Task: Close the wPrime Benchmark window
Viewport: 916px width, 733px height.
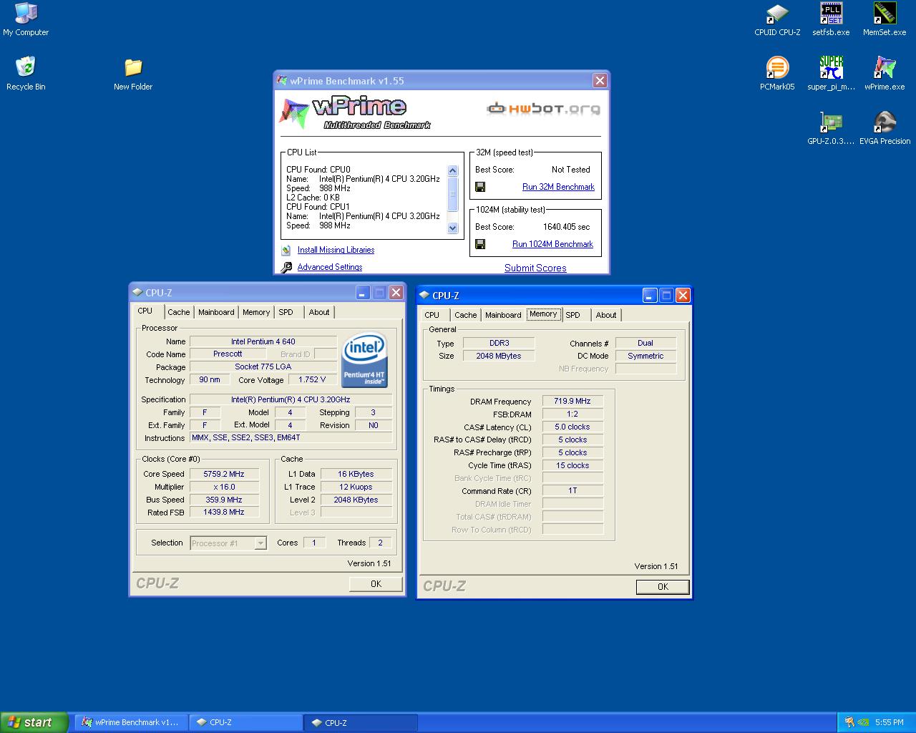Action: point(600,81)
